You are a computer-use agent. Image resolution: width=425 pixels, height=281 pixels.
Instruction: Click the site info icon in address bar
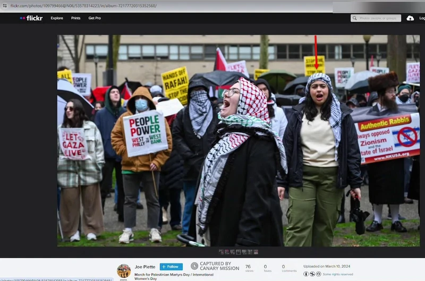pos(4,5)
